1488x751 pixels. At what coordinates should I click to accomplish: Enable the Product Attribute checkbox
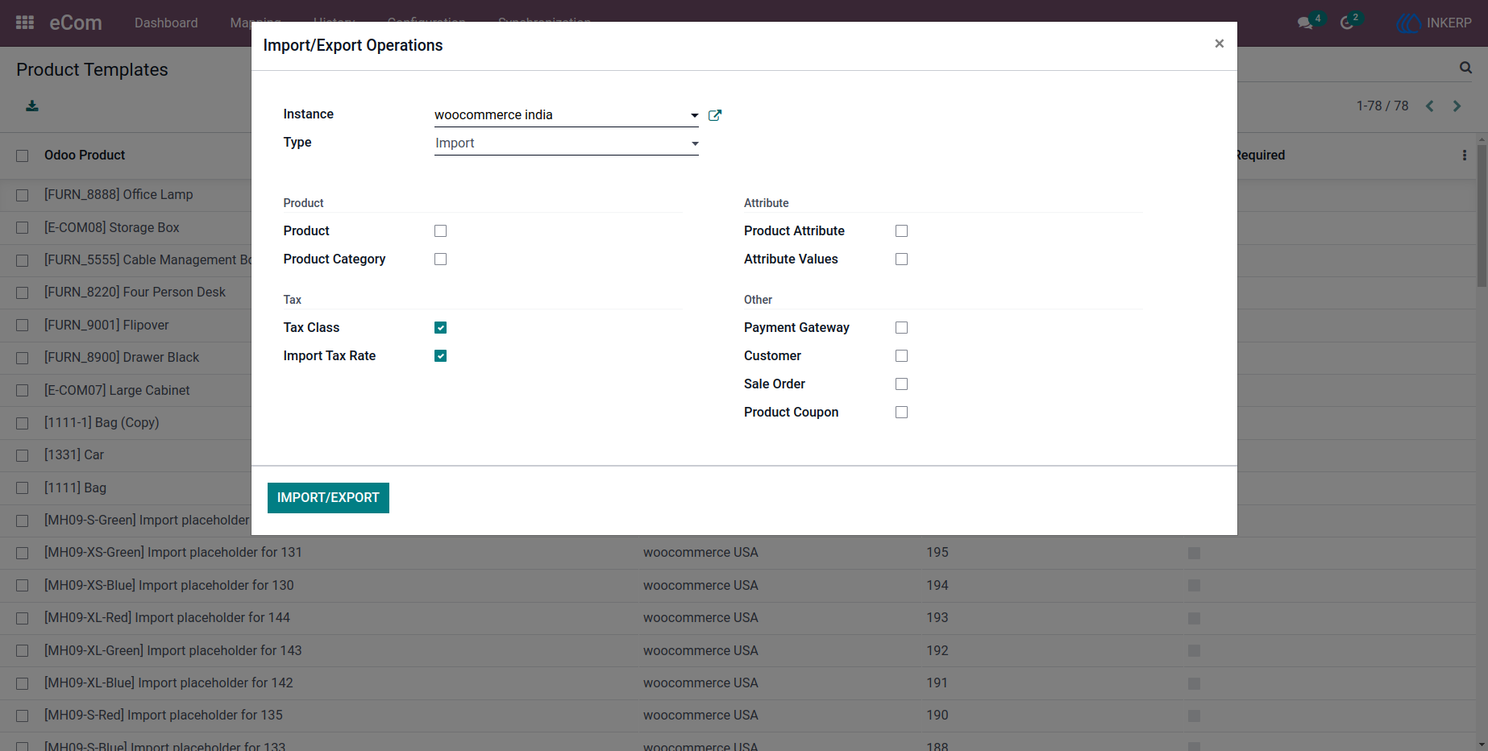901,231
